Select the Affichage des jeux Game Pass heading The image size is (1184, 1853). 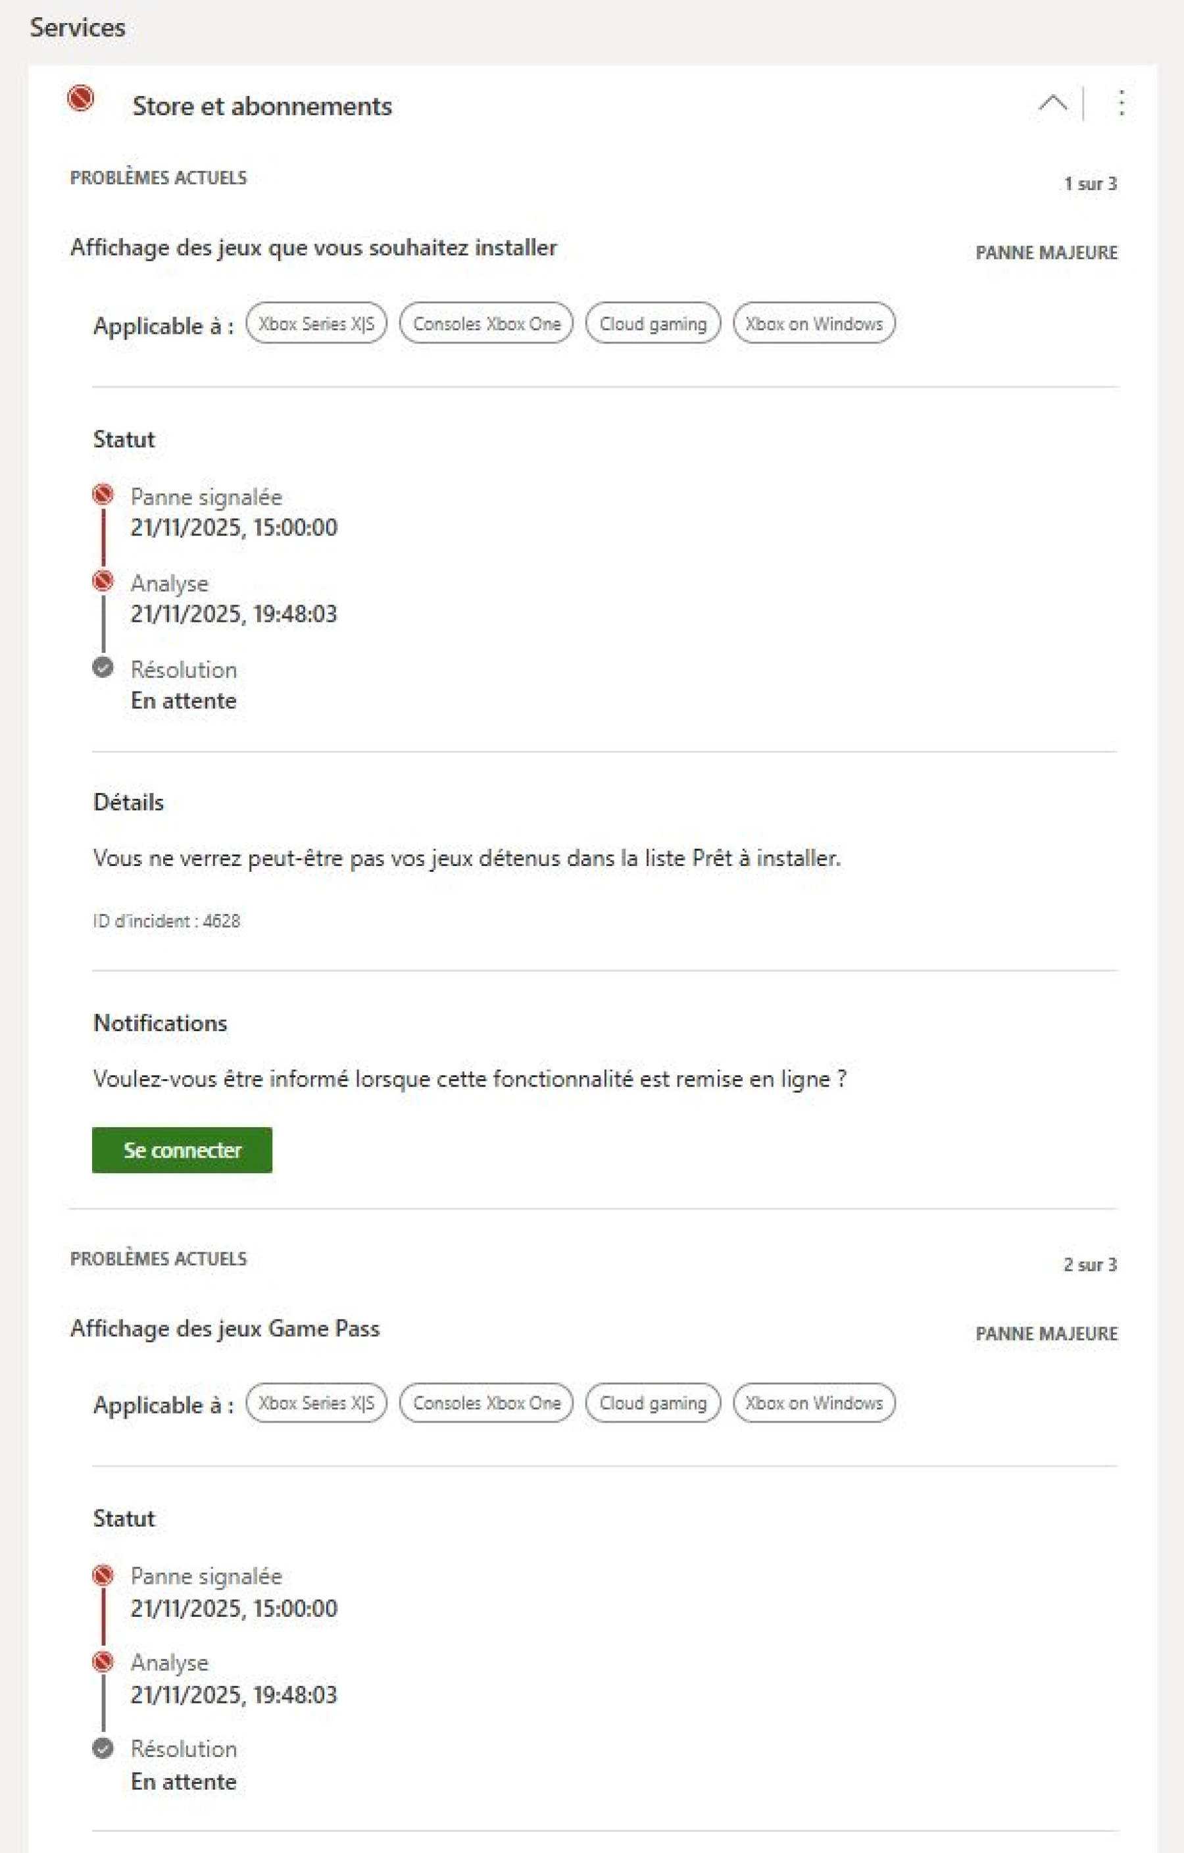227,1328
